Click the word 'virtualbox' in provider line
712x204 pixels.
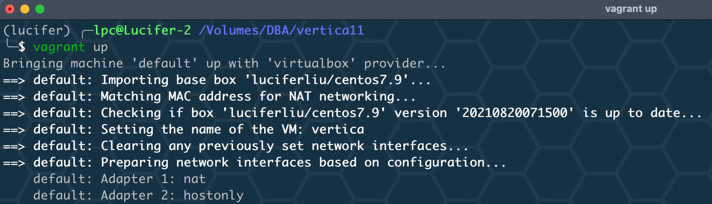[312, 63]
